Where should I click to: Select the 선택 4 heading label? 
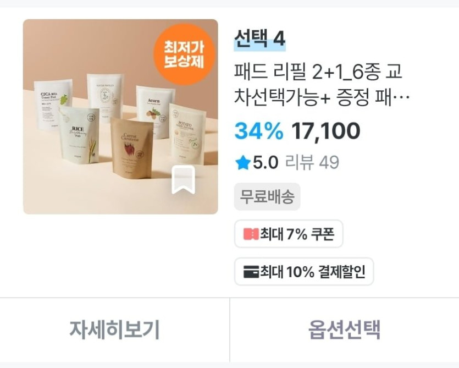click(x=259, y=39)
